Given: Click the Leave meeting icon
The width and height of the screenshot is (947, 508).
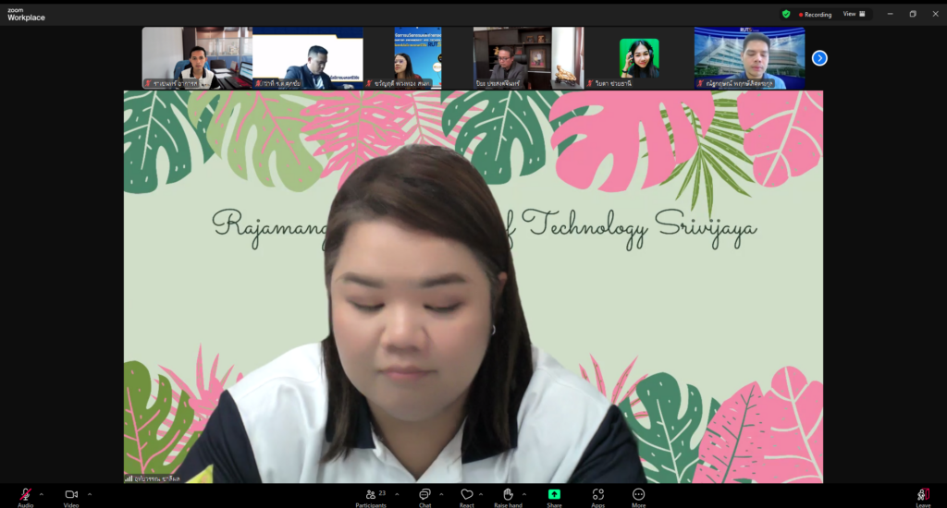Looking at the screenshot, I should coord(923,495).
